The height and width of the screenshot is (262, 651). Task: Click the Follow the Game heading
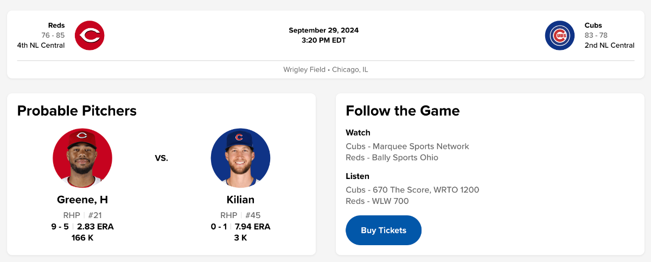(403, 111)
